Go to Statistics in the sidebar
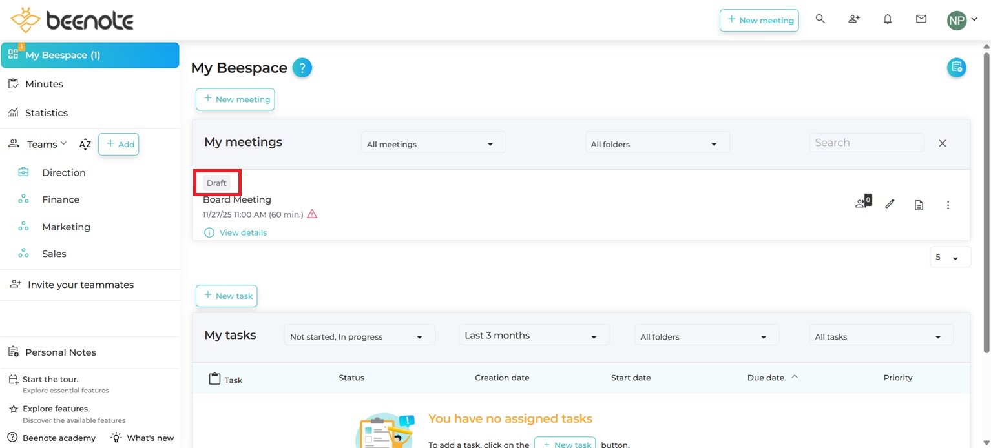 coord(46,113)
